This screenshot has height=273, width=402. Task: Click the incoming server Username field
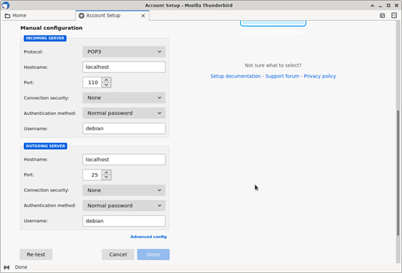124,128
